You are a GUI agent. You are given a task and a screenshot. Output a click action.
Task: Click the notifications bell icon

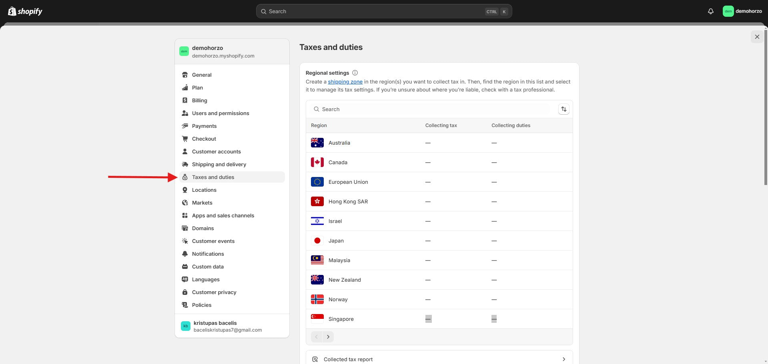[710, 11]
